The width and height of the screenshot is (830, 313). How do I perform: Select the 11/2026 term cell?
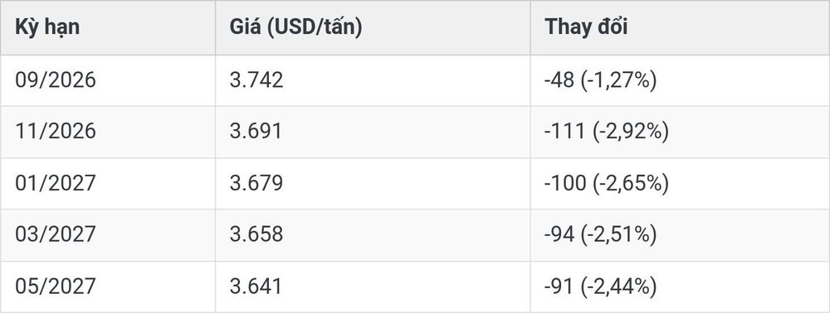pyautogui.click(x=56, y=132)
